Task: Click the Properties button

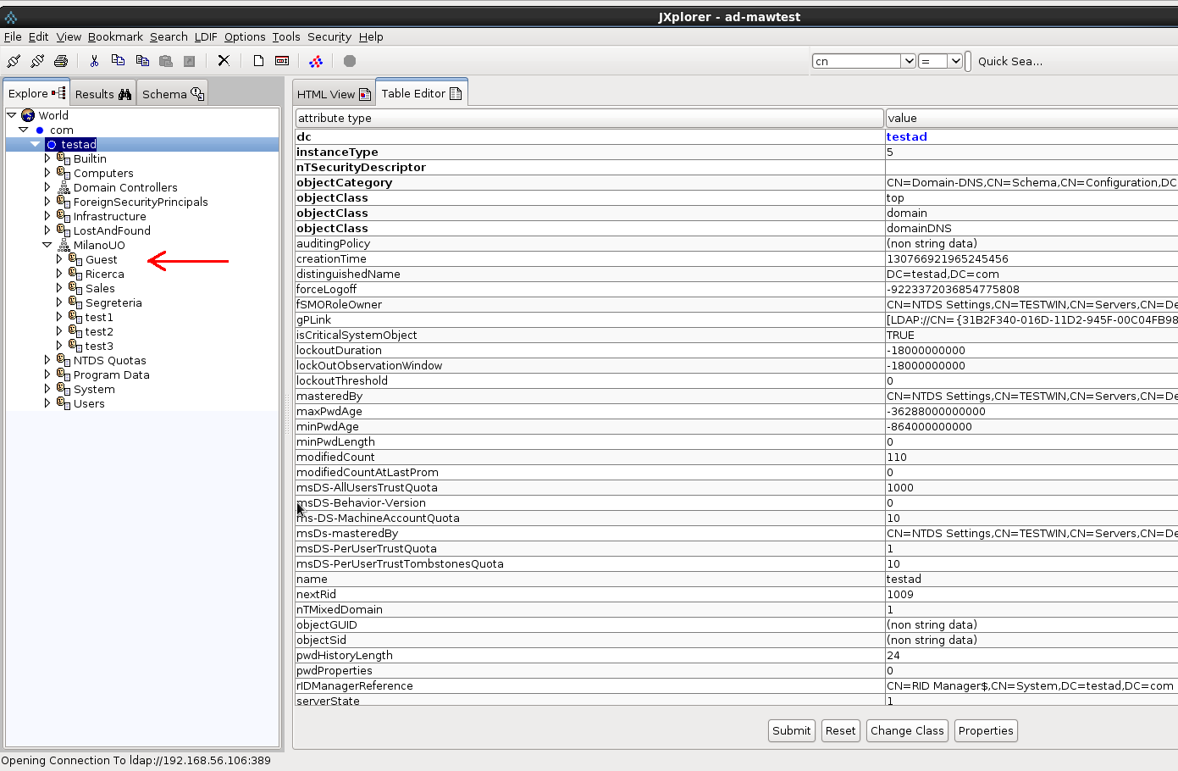Action: coord(986,730)
